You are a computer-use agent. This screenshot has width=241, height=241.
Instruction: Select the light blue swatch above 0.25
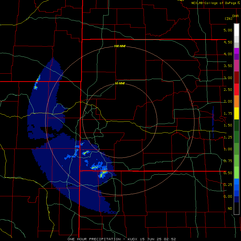[236, 182]
